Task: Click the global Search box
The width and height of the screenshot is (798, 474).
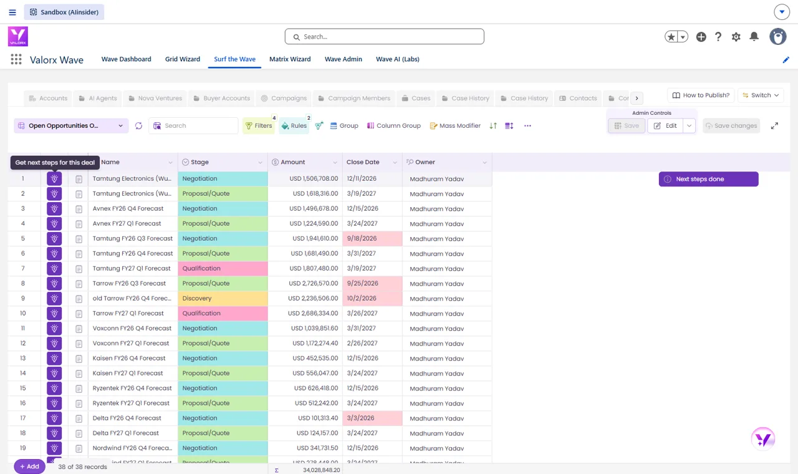Action: (x=385, y=37)
